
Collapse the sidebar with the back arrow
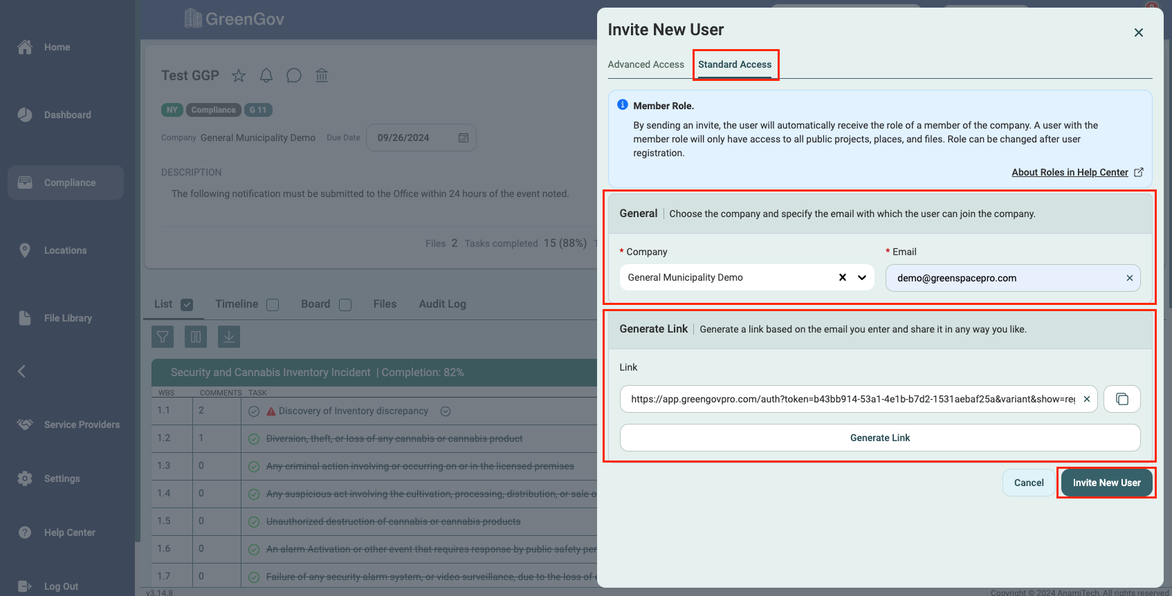click(22, 371)
